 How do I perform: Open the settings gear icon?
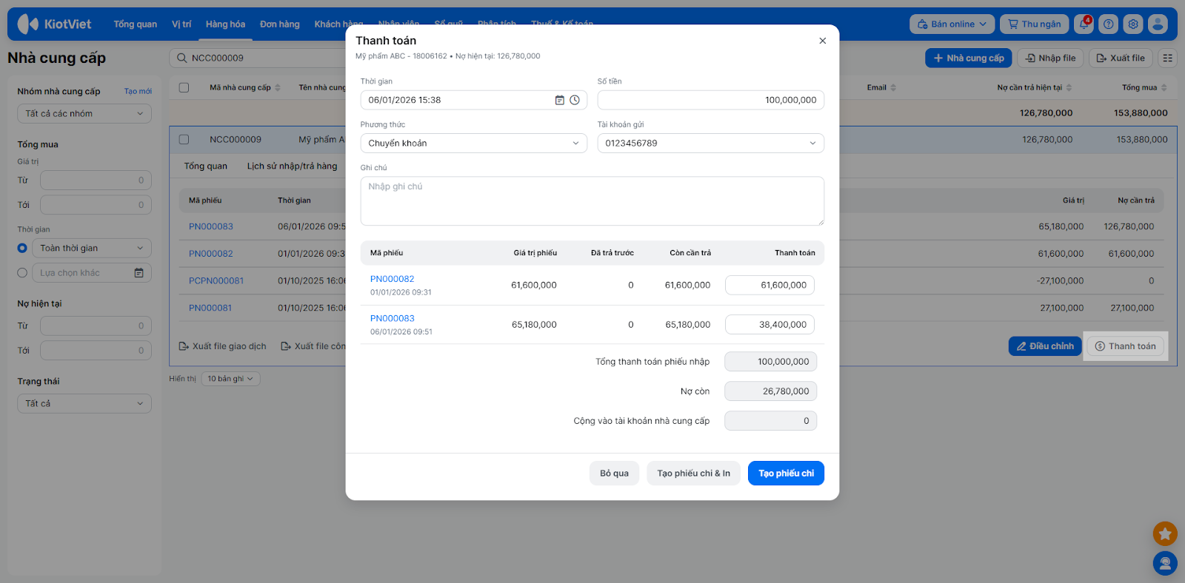pos(1133,24)
